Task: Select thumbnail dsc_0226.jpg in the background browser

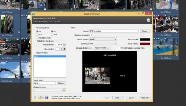Action: (x=166, y=47)
